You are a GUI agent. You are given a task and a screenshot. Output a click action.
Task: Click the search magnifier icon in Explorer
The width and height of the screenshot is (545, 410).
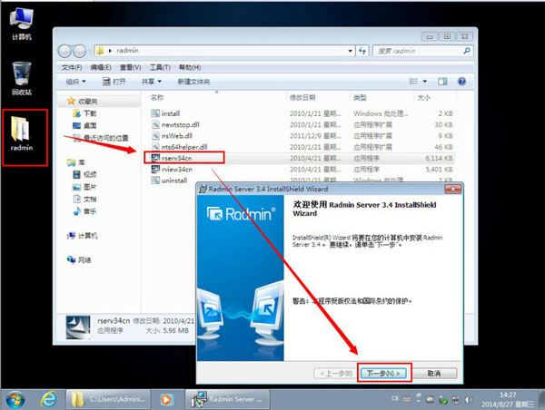tap(467, 51)
